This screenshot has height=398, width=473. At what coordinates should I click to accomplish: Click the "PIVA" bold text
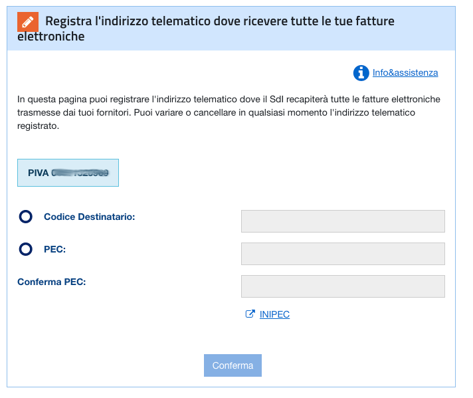[39, 173]
